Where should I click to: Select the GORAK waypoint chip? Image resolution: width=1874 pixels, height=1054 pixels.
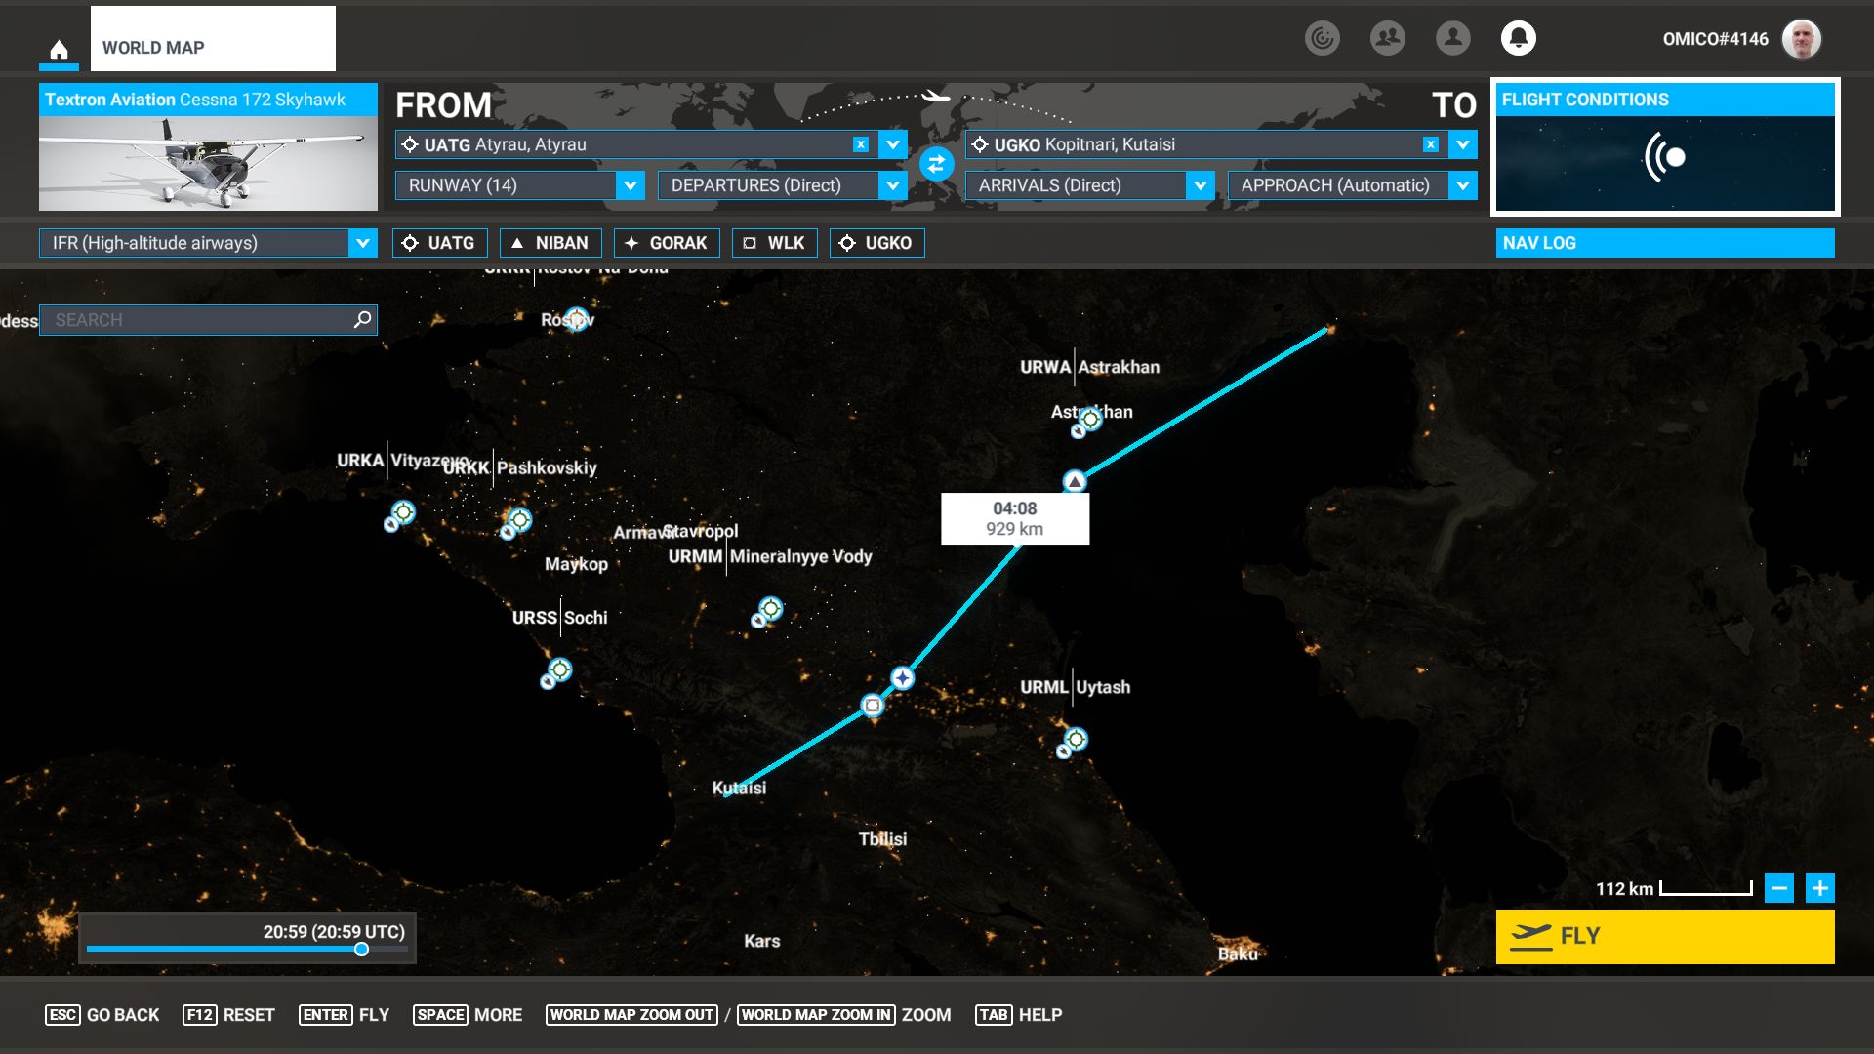tap(667, 243)
